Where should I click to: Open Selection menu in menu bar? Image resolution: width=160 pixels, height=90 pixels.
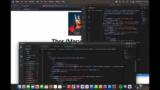coord(31,2)
